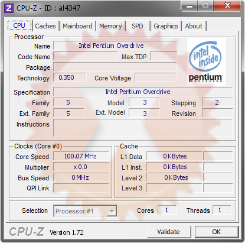This screenshot has height=243, width=245.
Task: Click the empty Max TDP field
Action: (164, 56)
